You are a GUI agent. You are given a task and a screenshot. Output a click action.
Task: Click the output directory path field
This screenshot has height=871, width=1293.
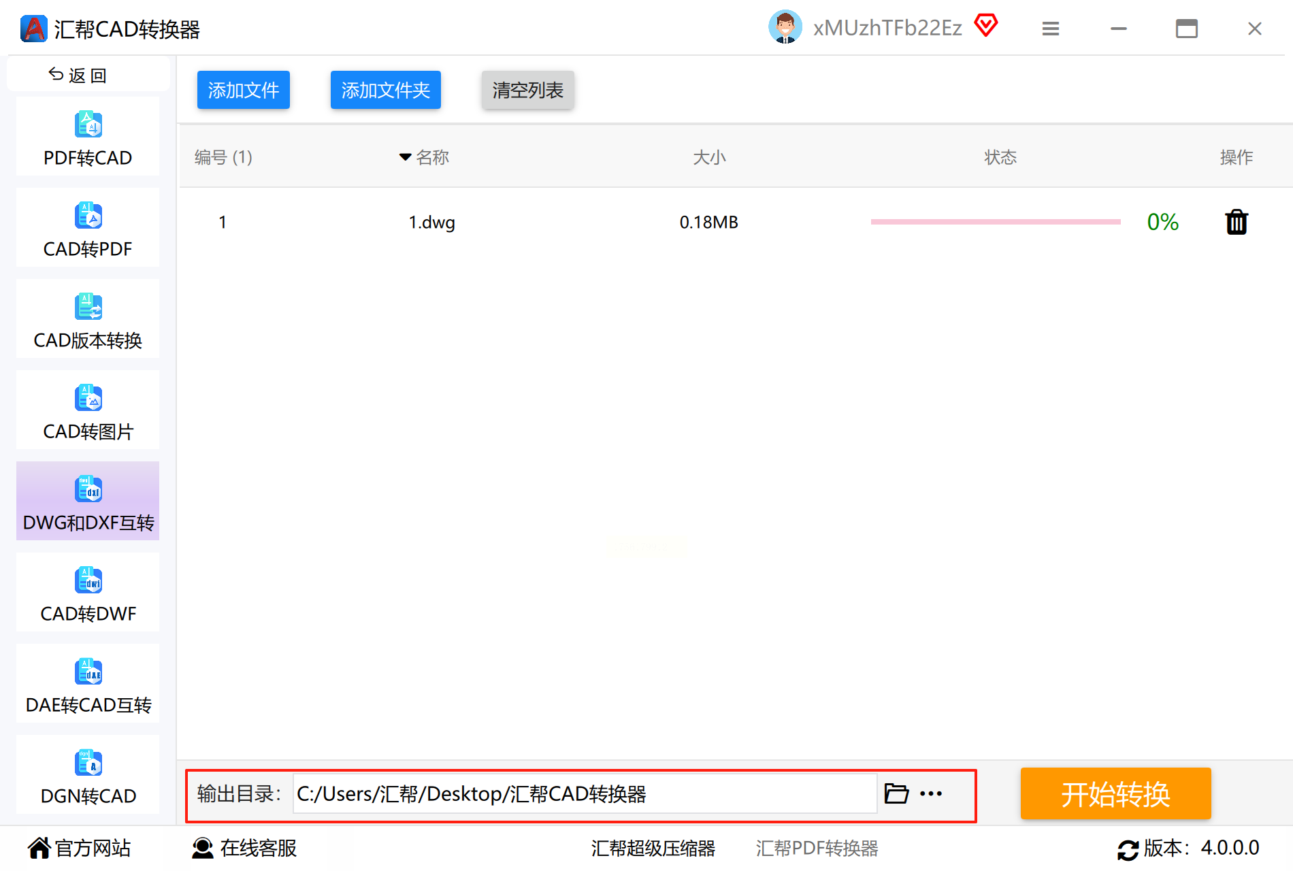tap(585, 793)
